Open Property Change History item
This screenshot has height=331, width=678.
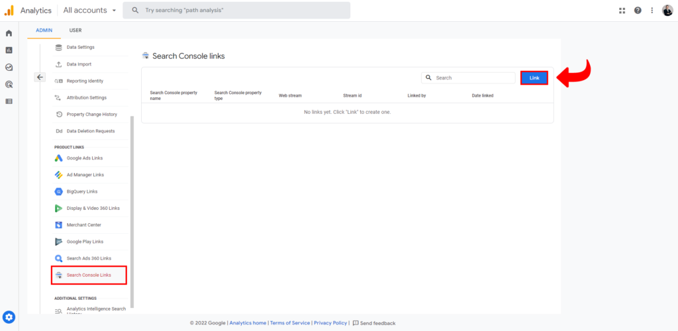91,115
